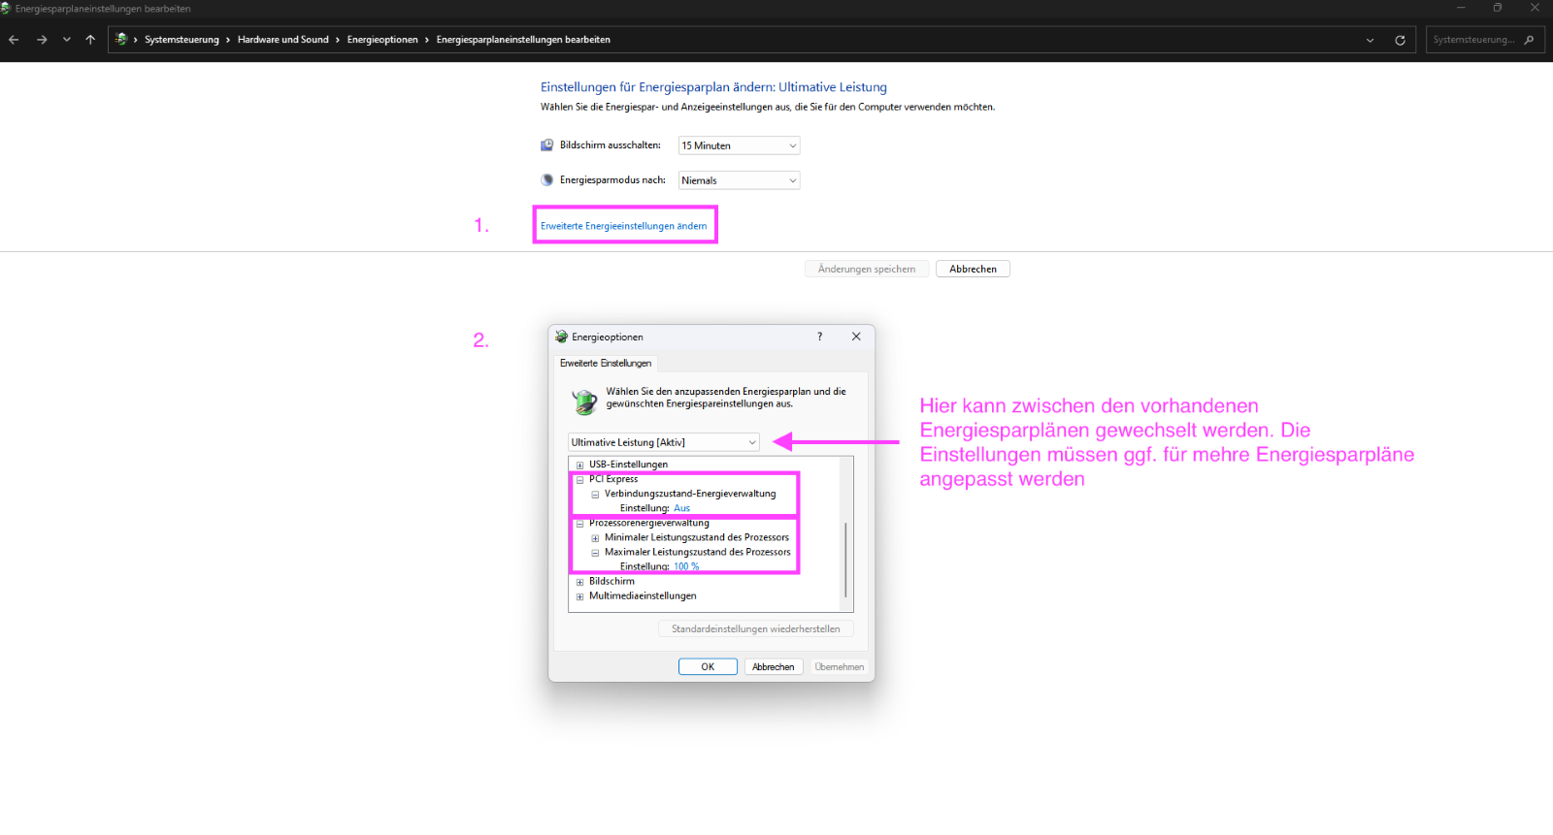Go up one folder level
This screenshot has height=835, width=1553.
pos(90,40)
